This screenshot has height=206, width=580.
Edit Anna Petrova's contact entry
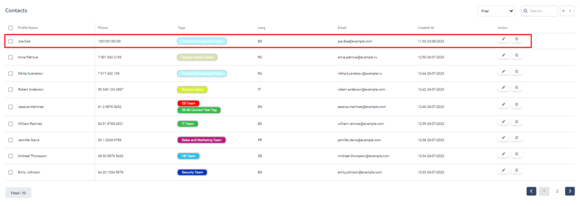[x=503, y=55]
